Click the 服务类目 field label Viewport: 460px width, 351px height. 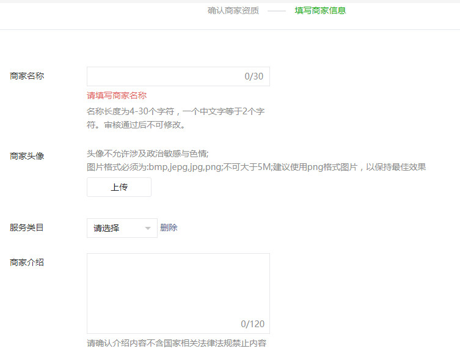(27, 227)
